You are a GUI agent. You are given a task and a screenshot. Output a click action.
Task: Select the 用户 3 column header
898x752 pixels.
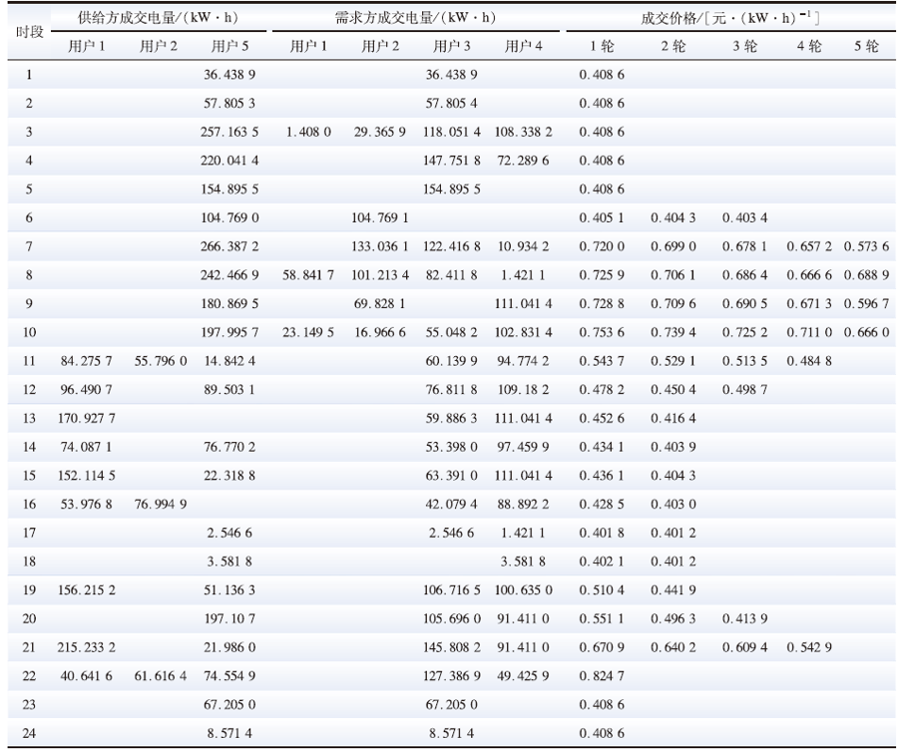click(452, 46)
